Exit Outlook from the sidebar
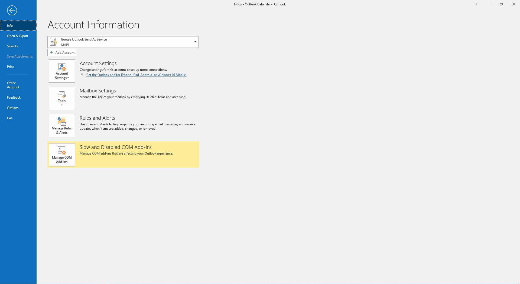The width and height of the screenshot is (520, 284). (x=18, y=118)
